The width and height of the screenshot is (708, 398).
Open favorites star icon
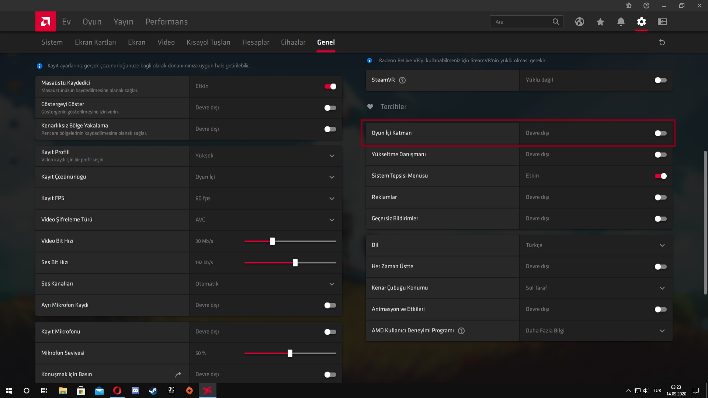pyautogui.click(x=600, y=22)
